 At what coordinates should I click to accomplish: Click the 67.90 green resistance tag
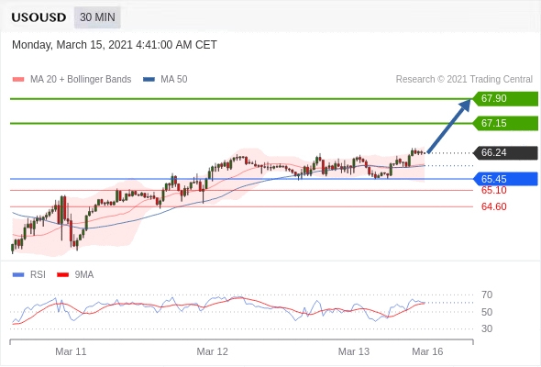click(x=504, y=99)
